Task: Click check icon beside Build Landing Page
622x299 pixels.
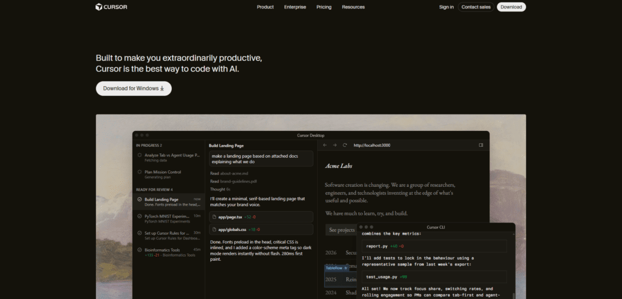Action: pos(139,199)
